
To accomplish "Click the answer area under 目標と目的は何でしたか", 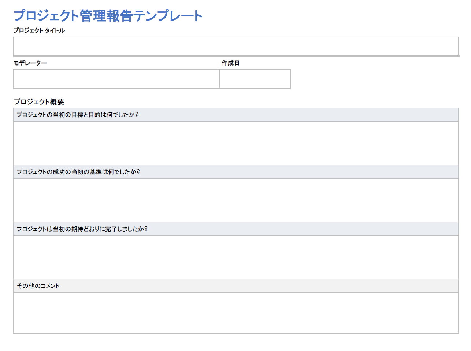I will (x=236, y=143).
